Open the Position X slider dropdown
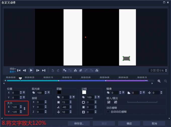The height and width of the screenshot is (127, 171). click(x=24, y=92)
